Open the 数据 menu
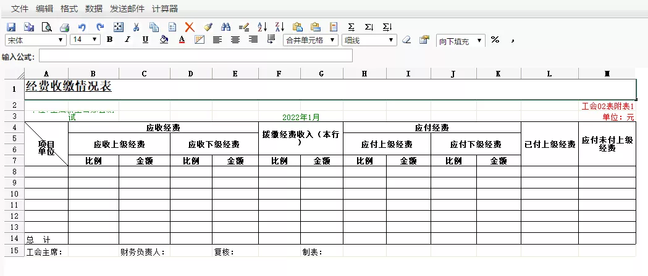Image resolution: width=648 pixels, height=276 pixels. (94, 9)
